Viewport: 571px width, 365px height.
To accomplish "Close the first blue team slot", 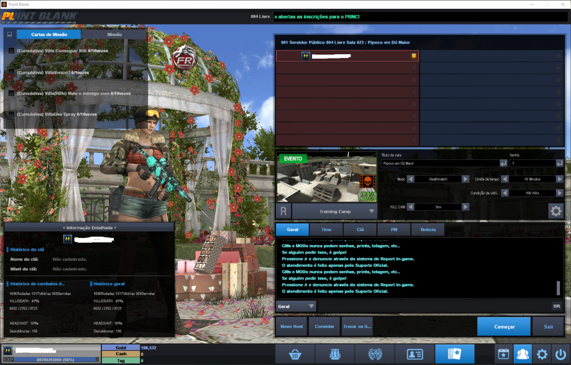I will (558, 56).
